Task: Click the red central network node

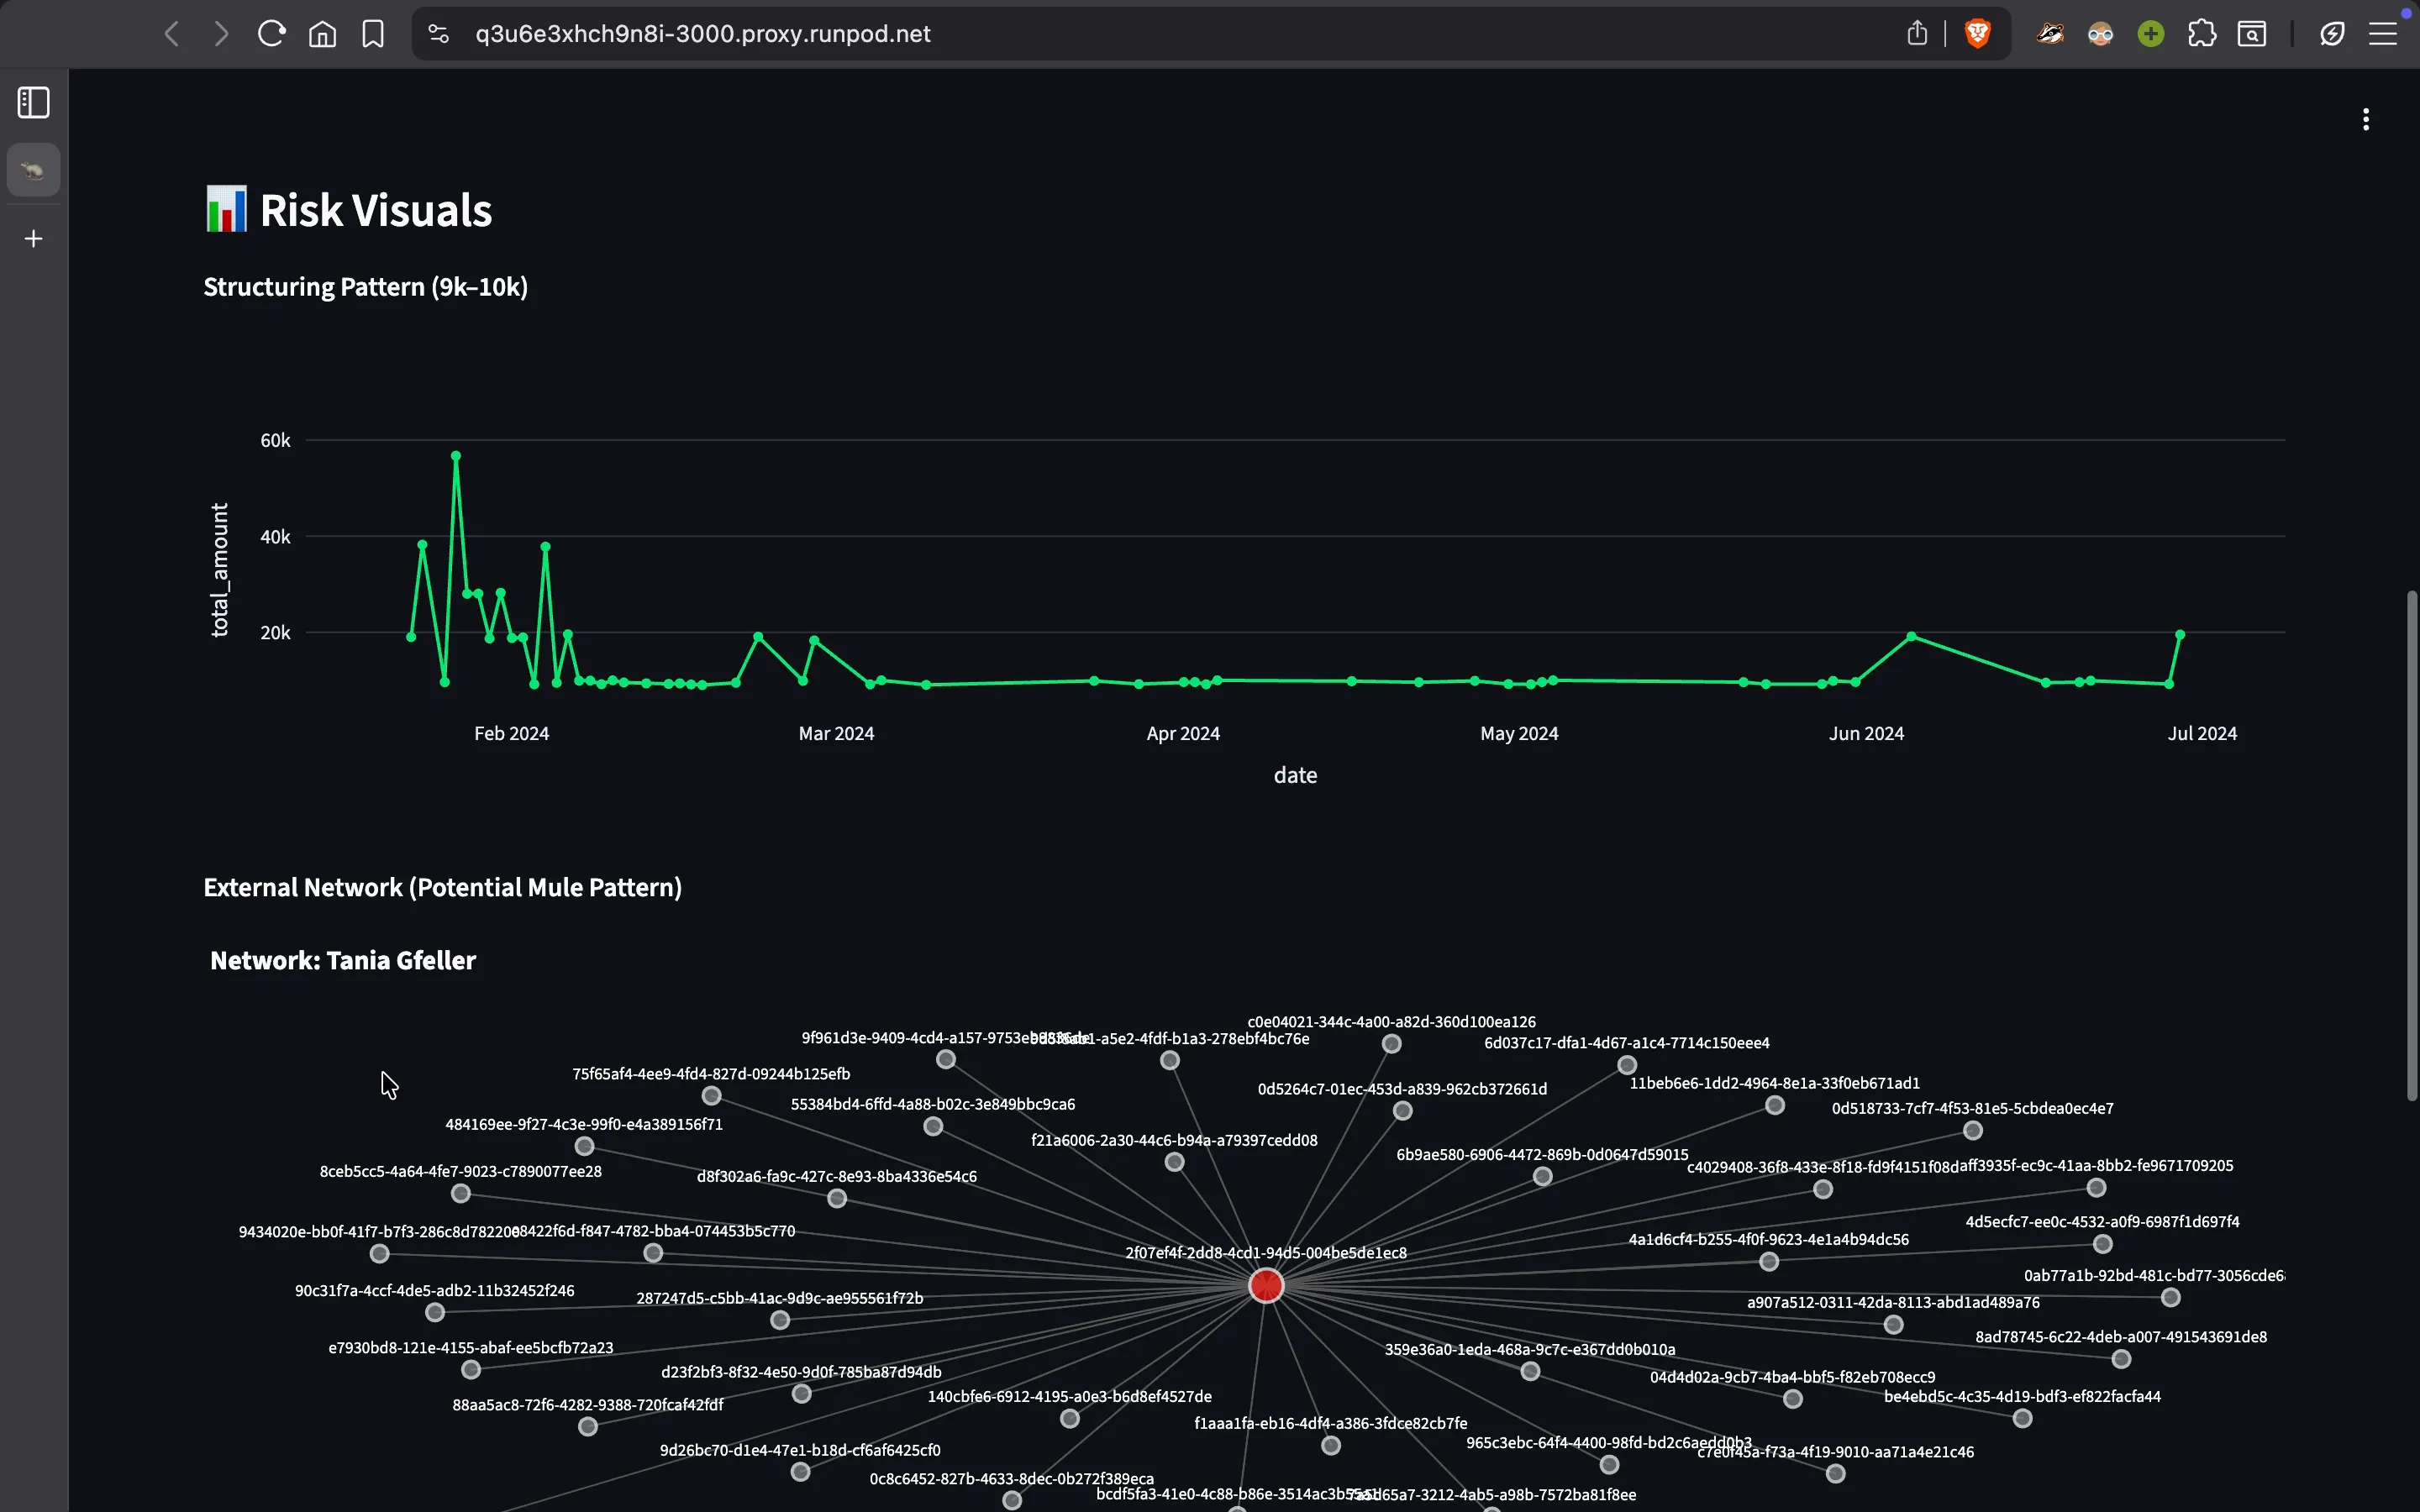Action: pos(1266,1285)
